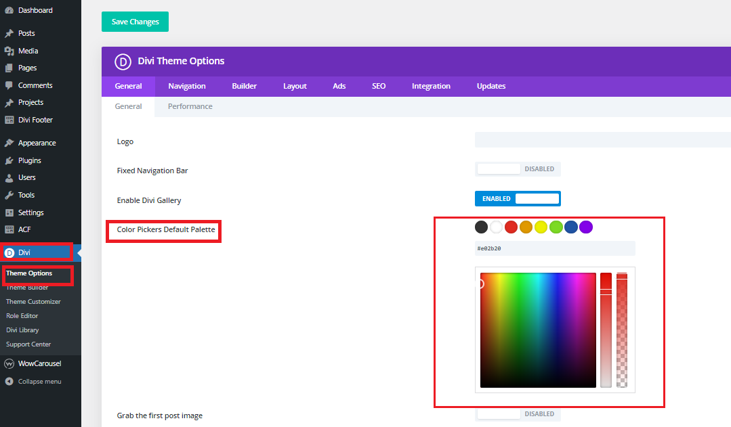The height and width of the screenshot is (427, 731).
Task: Click the Fixed Navigation Bar label
Action: tap(152, 171)
